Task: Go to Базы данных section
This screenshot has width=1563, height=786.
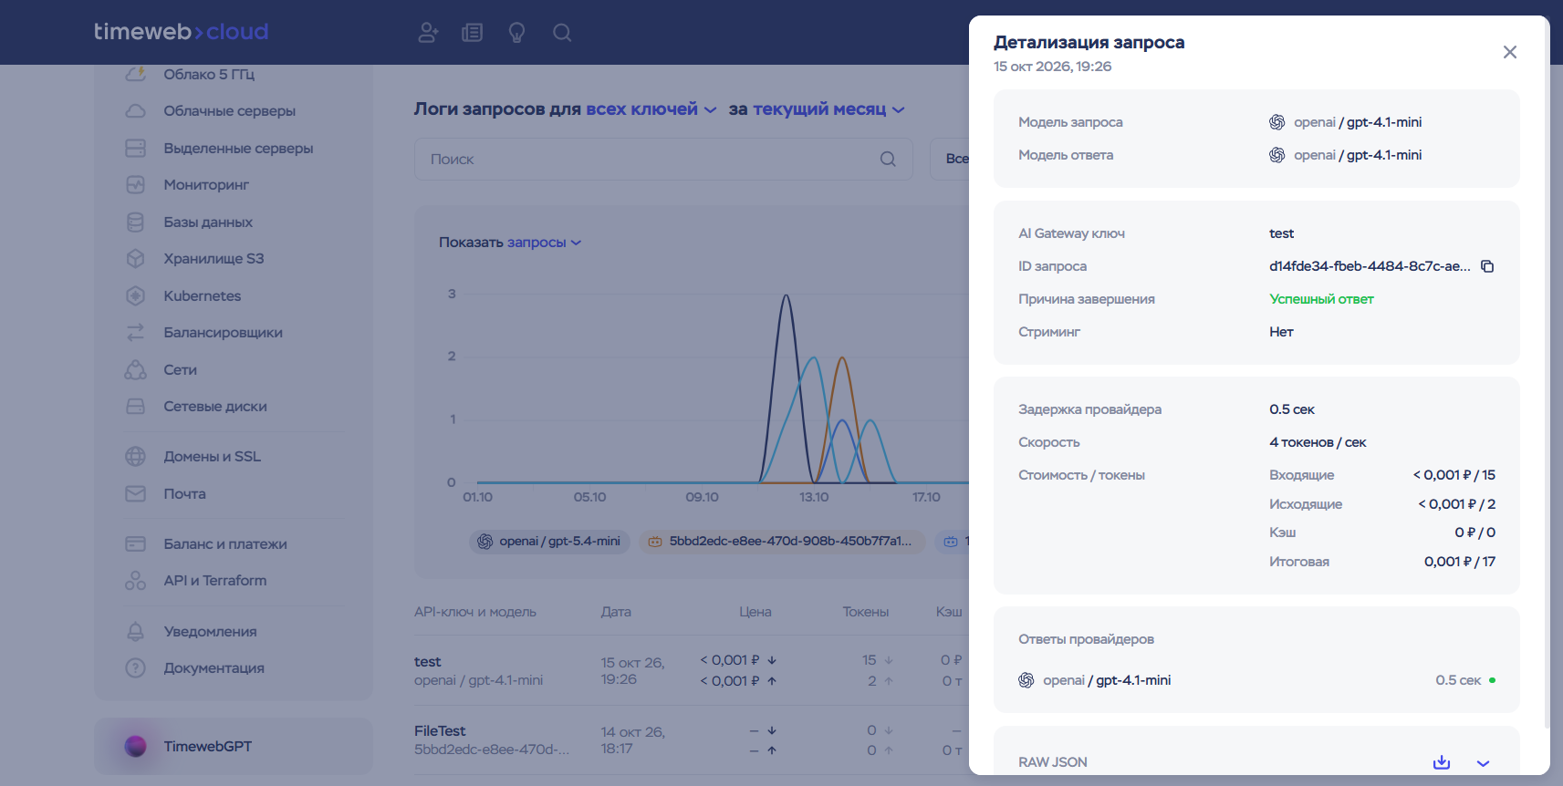Action: pyautogui.click(x=208, y=222)
